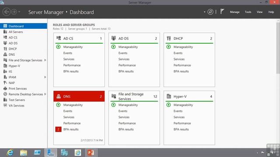Expand the IPAM sidebar arrow
Image resolution: width=280 pixels, height=157 pixels.
click(x=45, y=77)
